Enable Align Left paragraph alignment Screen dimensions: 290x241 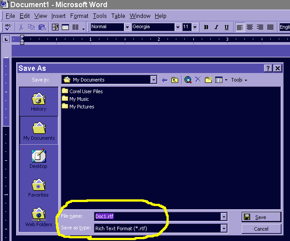click(240, 27)
